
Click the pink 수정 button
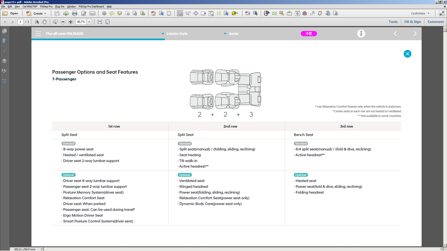pyautogui.click(x=309, y=34)
